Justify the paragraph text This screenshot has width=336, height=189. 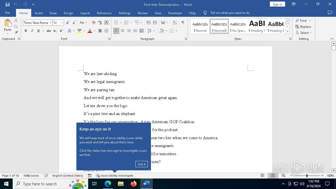point(135,31)
